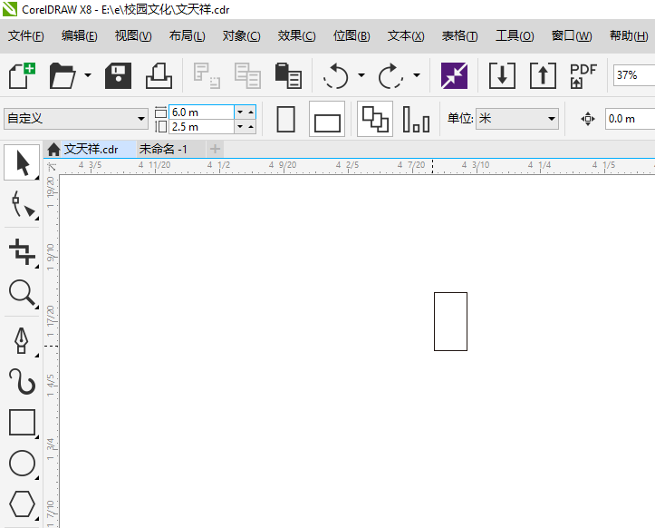This screenshot has height=528, width=655.
Task: Switch to the 文天祥.cdr tab
Action: [x=99, y=150]
